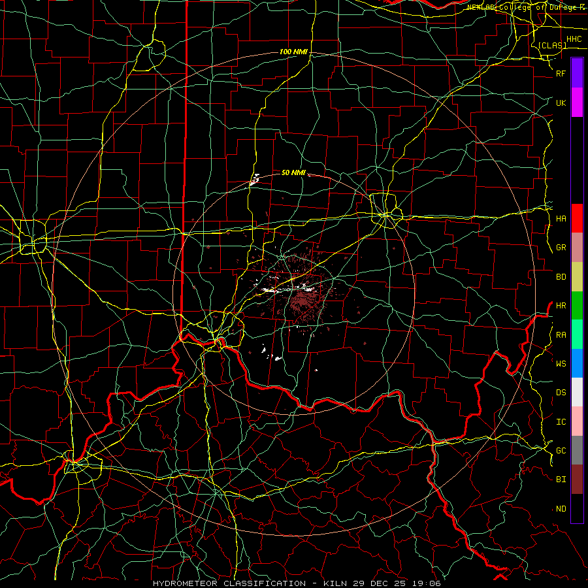Select the GR salmon legend swatch

click(577, 247)
